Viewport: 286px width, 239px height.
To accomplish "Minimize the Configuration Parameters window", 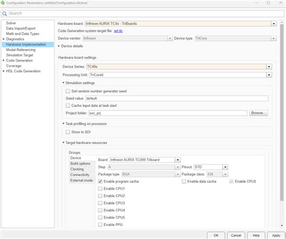I will (x=256, y=2).
